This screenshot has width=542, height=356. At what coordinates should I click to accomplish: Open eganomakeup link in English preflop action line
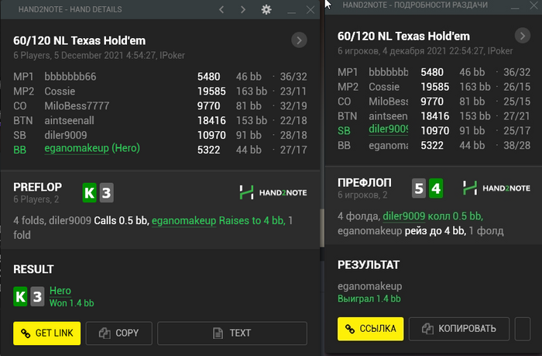tap(184, 220)
